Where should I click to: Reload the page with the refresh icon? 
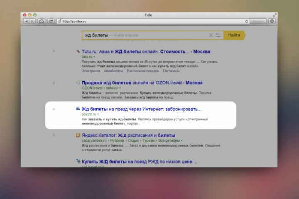246,21
